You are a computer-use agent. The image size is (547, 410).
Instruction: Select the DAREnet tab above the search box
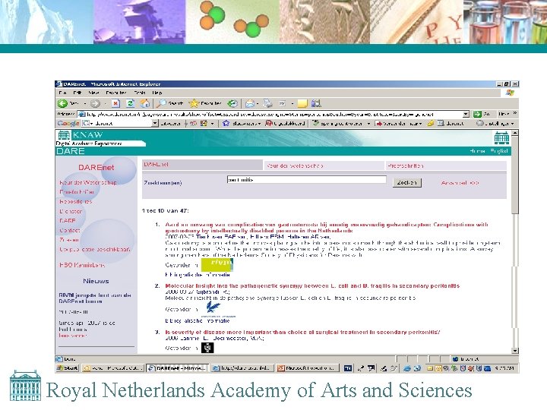pyautogui.click(x=202, y=165)
